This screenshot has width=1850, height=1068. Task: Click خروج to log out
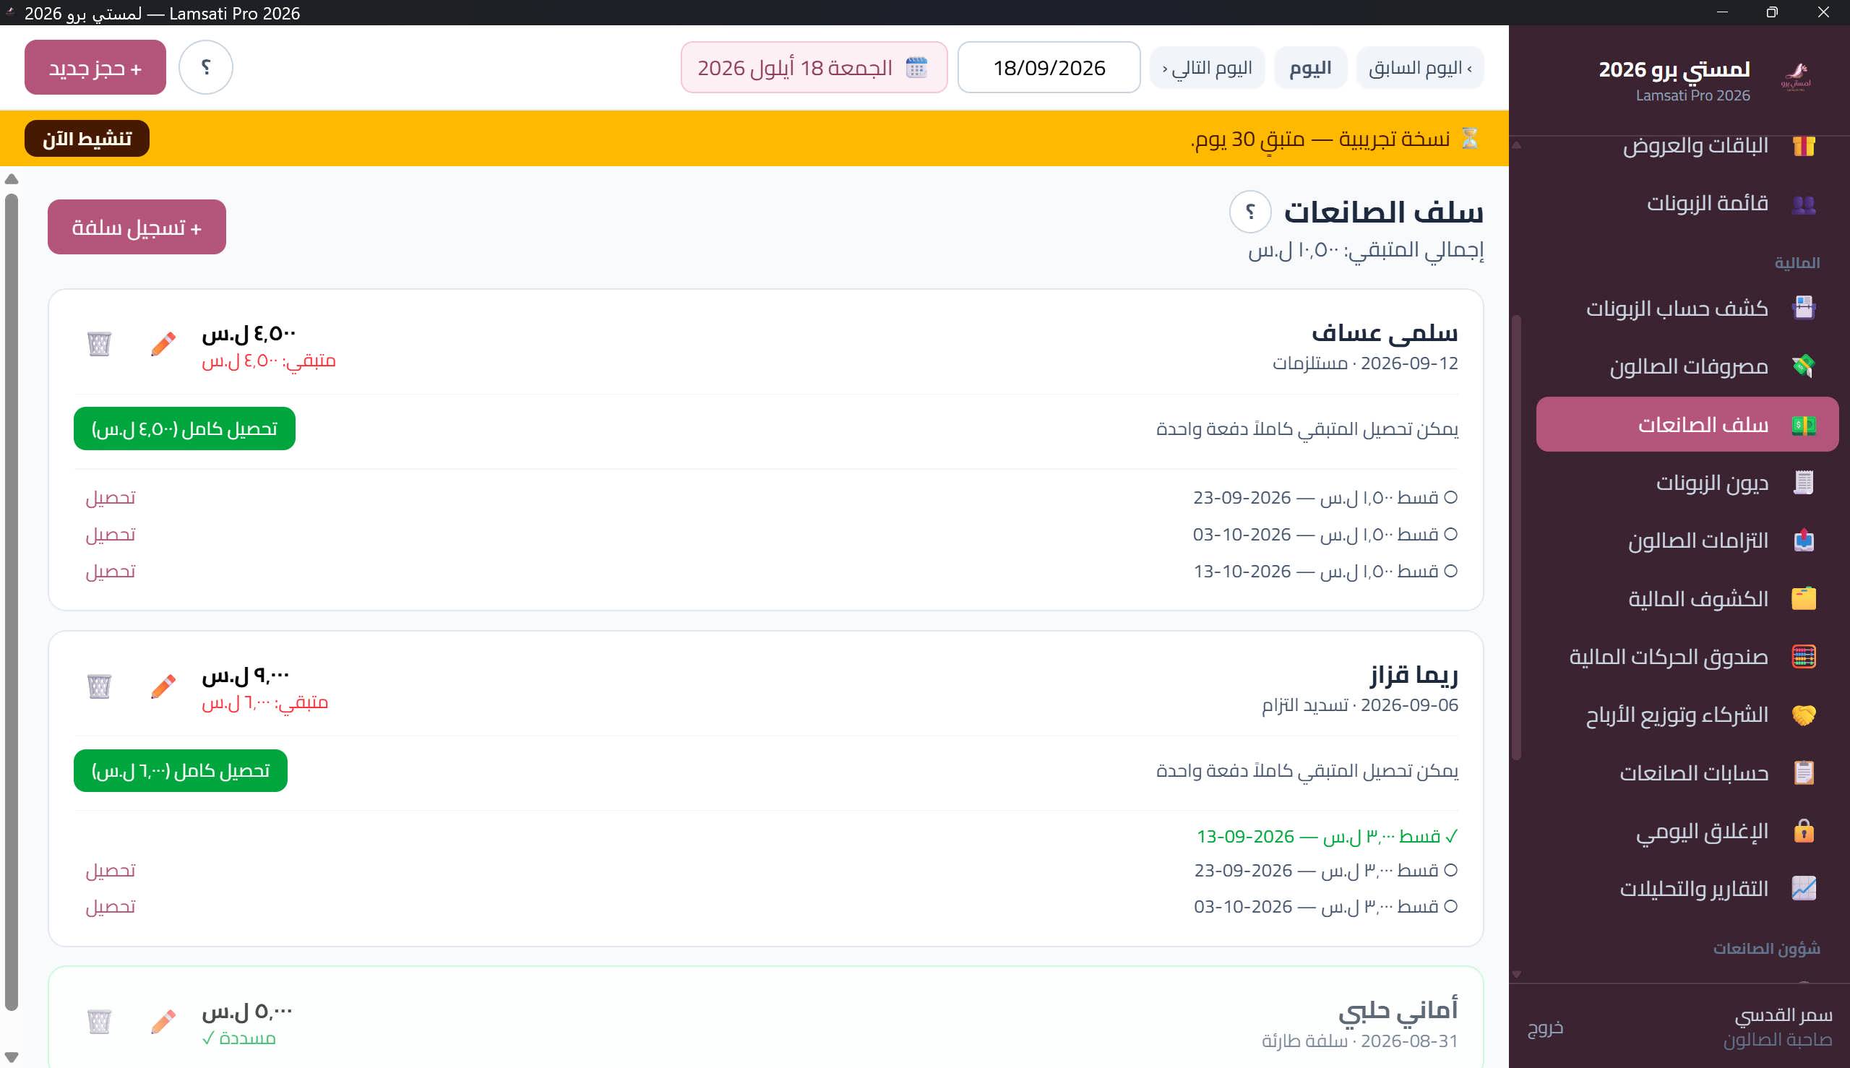pyautogui.click(x=1546, y=1027)
